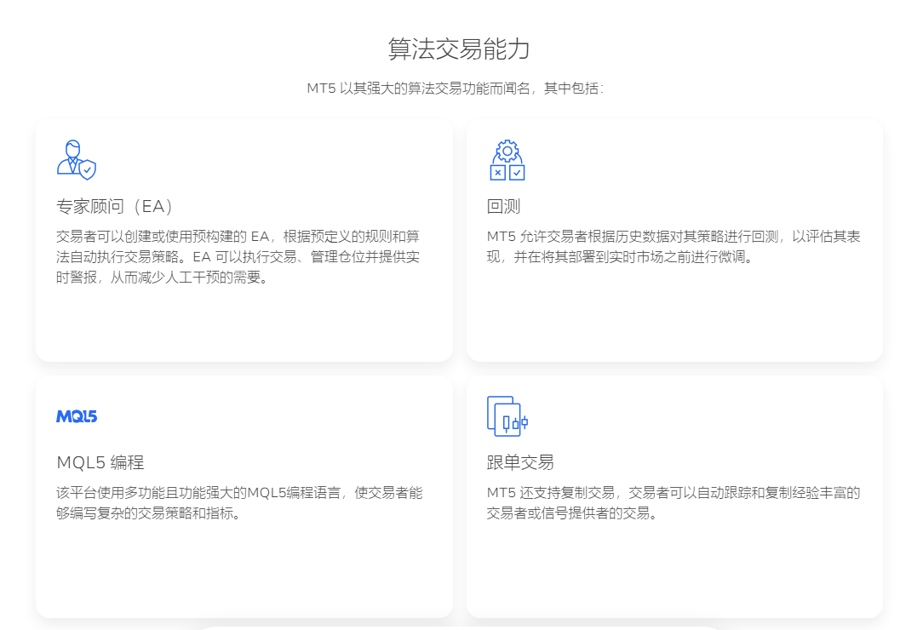Click the blue MQL5 logo
Screen dimensions: 900x630
coord(77,416)
